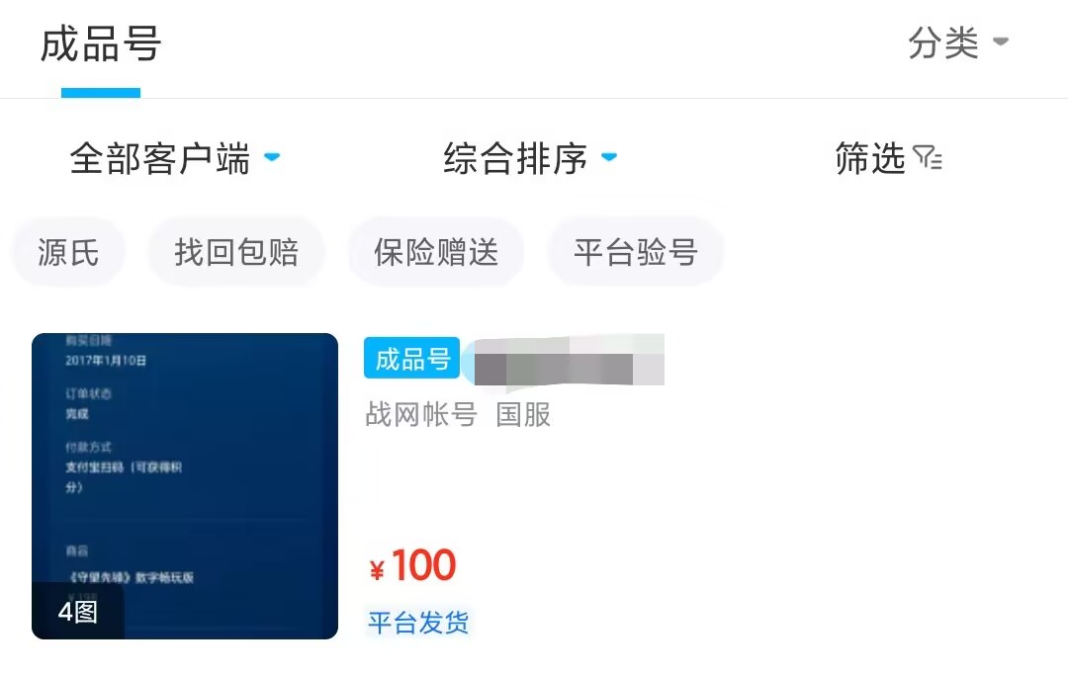Open the 分类 category menu
Screen dimensions: 1068x676
click(943, 43)
